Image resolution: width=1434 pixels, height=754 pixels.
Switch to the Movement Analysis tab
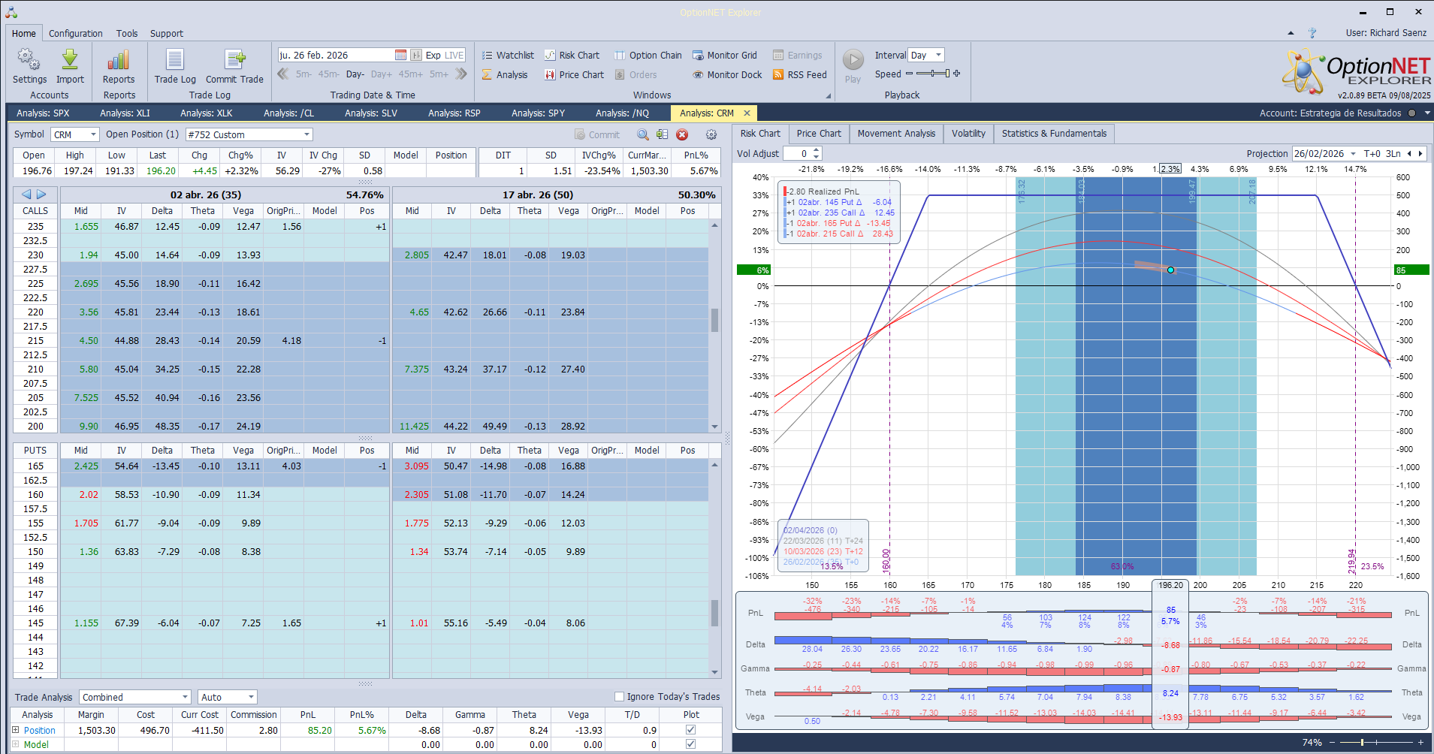pos(896,134)
